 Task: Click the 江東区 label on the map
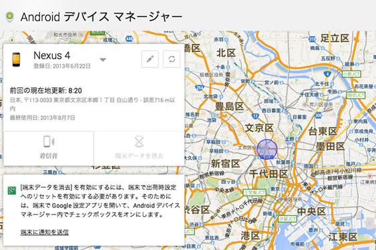343,237
